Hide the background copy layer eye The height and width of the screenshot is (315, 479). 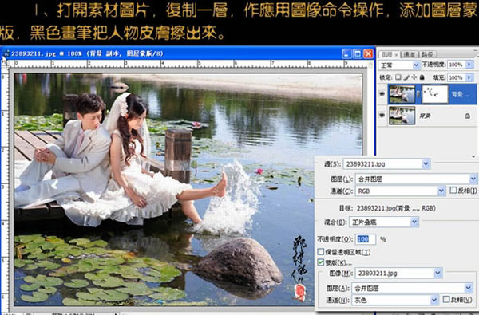(382, 94)
